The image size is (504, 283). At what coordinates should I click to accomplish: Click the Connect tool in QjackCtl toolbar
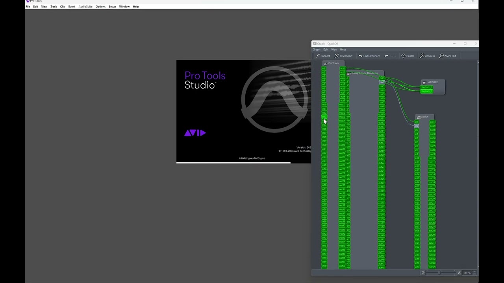pyautogui.click(x=323, y=56)
